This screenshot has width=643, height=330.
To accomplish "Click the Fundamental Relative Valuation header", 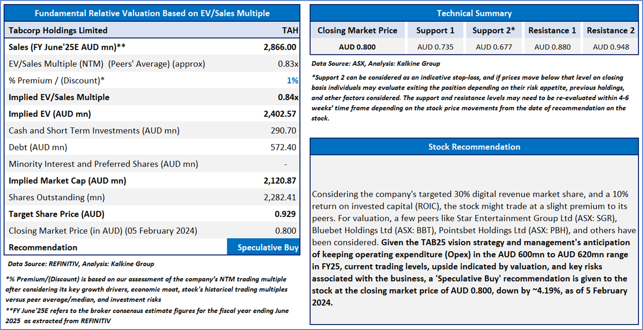I will [152, 13].
